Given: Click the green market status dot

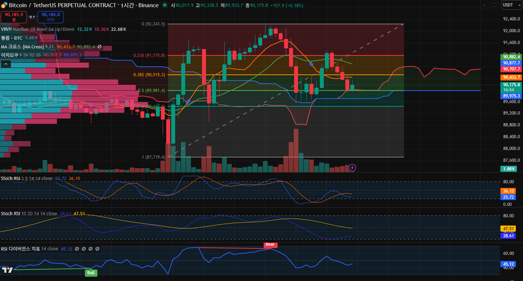Looking at the screenshot, I should [x=164, y=5].
